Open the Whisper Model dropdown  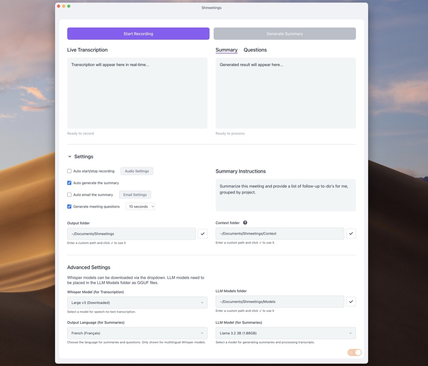[137, 302]
